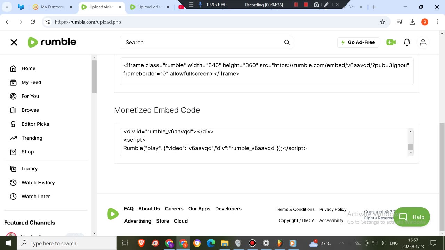The image size is (445, 250).
Task: Open the Accessibility link
Action: click(331, 220)
